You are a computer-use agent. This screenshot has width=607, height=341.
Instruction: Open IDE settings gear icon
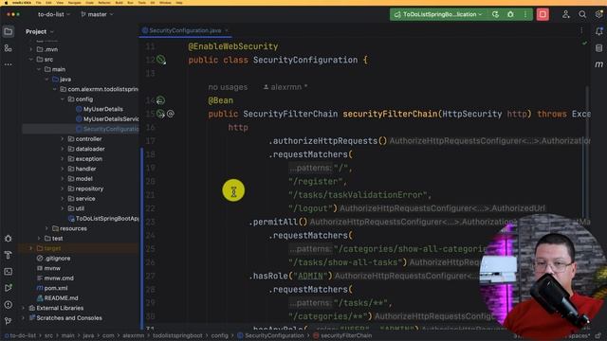[598, 14]
